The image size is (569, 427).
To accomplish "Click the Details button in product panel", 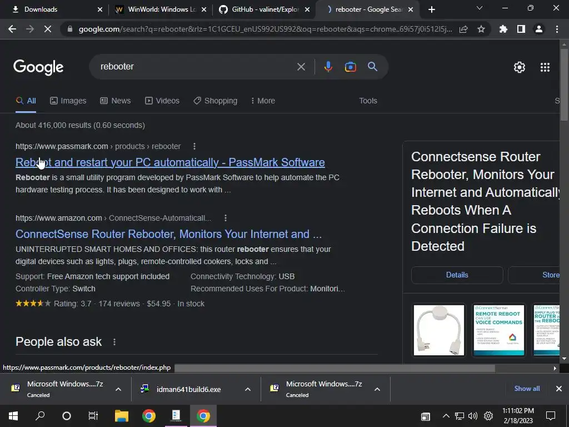I will point(457,275).
